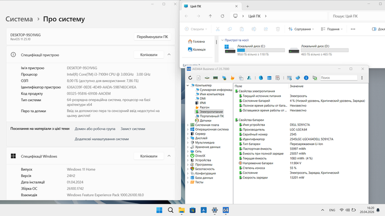Collapse Пристрої та носії group
This screenshot has height=216, width=385.
(x=222, y=40)
